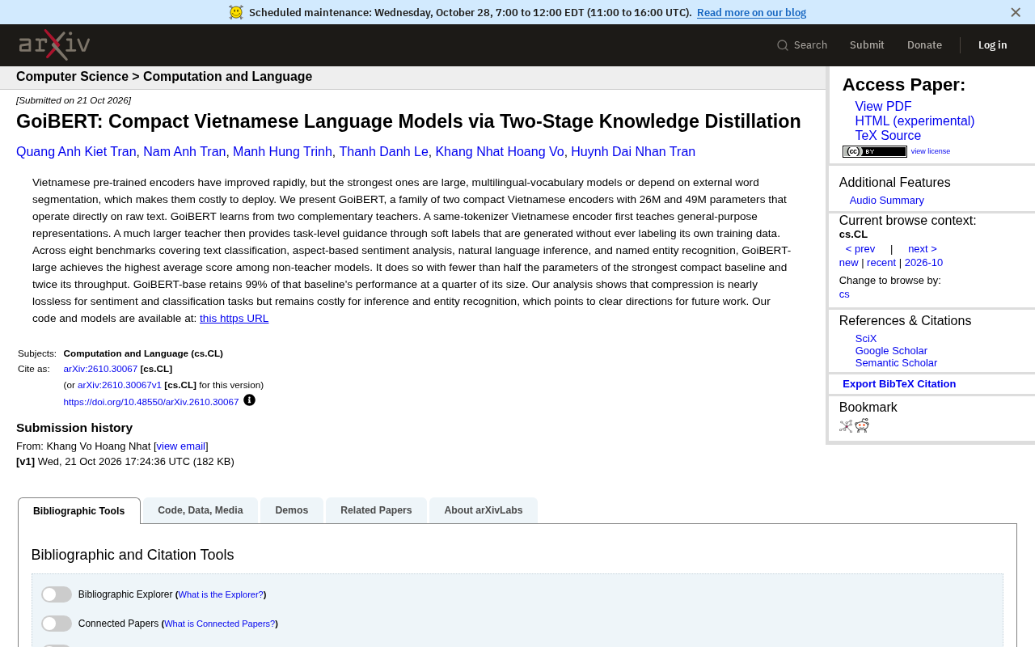Viewport: 1035px width, 647px height.
Task: Open the Audio Summary feature
Action: (886, 201)
